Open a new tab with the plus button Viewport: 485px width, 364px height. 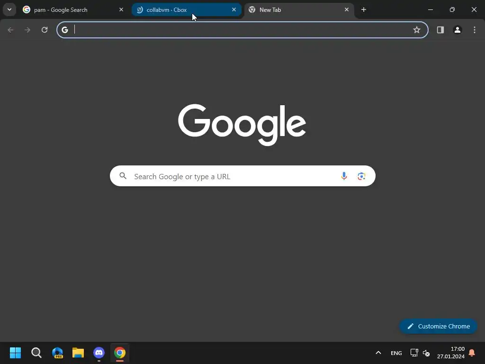click(x=364, y=9)
